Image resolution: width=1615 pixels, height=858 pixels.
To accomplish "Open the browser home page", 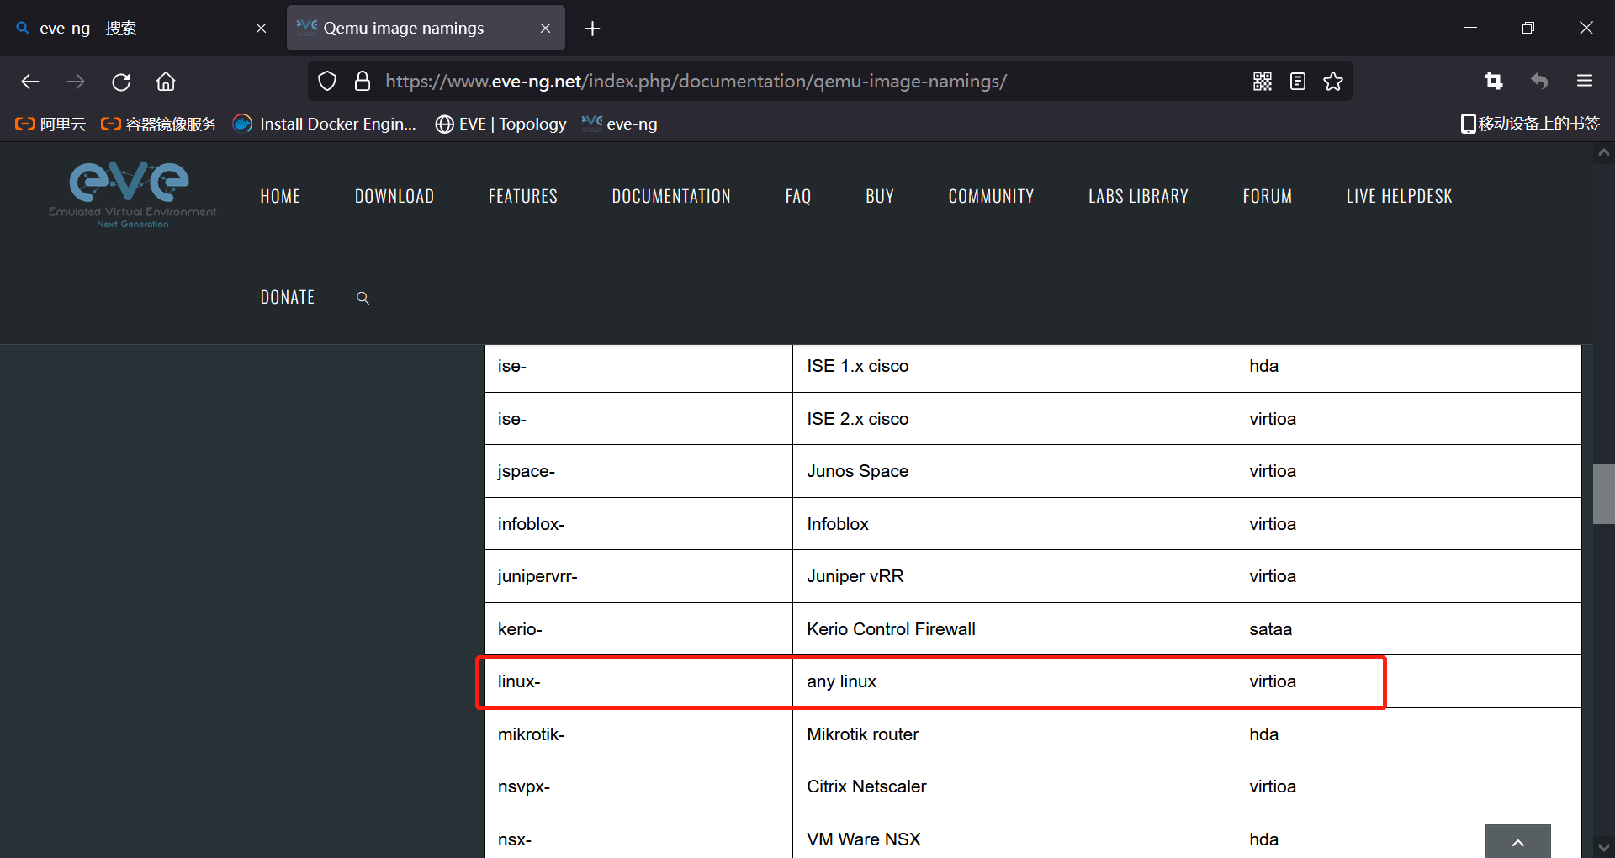I will [x=166, y=82].
